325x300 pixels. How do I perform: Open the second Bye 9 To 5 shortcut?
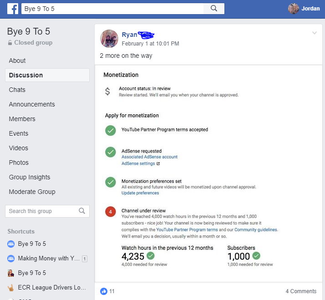[x=32, y=273]
